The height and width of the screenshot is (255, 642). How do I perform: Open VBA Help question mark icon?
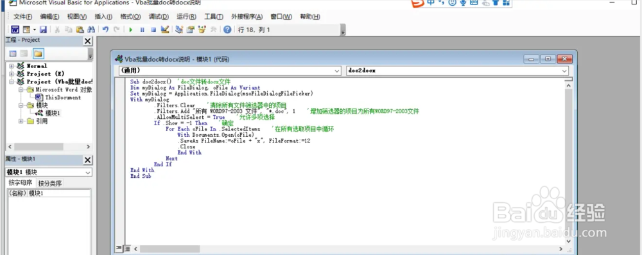228,30
